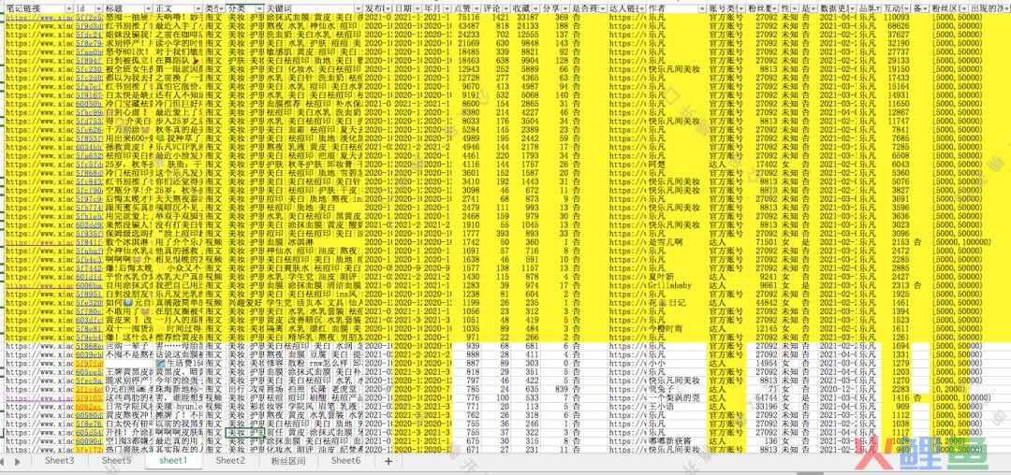
Task: Open the 收藏 column filter dropdown
Action: click(534, 9)
